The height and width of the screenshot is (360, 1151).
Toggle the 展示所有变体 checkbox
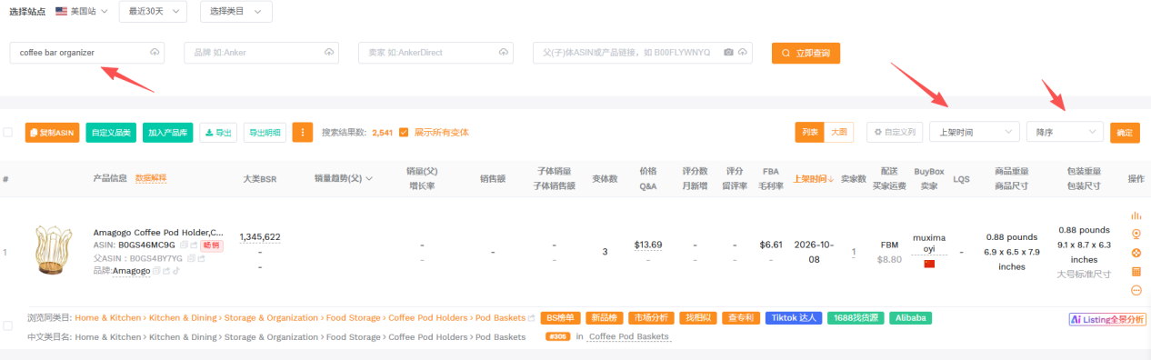coord(404,133)
